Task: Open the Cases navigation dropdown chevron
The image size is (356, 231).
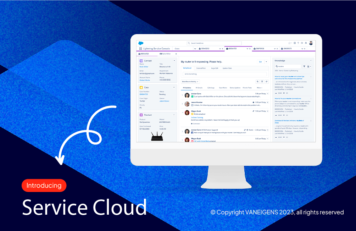Action: [x=195, y=49]
